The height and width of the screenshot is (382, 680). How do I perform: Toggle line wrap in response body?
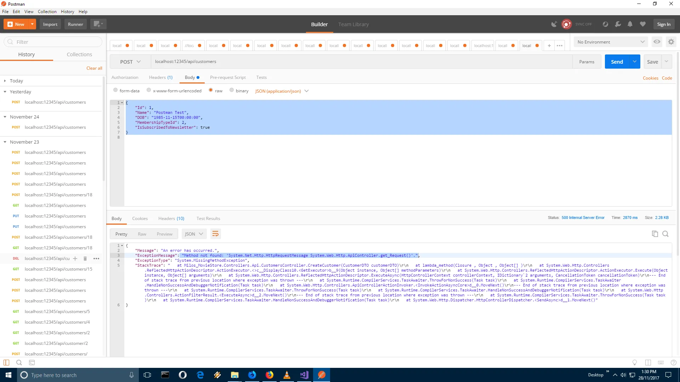coord(215,234)
